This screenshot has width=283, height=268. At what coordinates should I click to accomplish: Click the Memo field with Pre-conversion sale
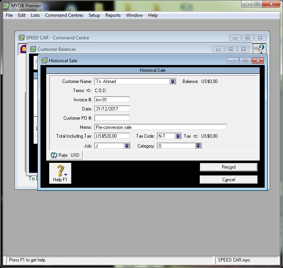[161, 127]
